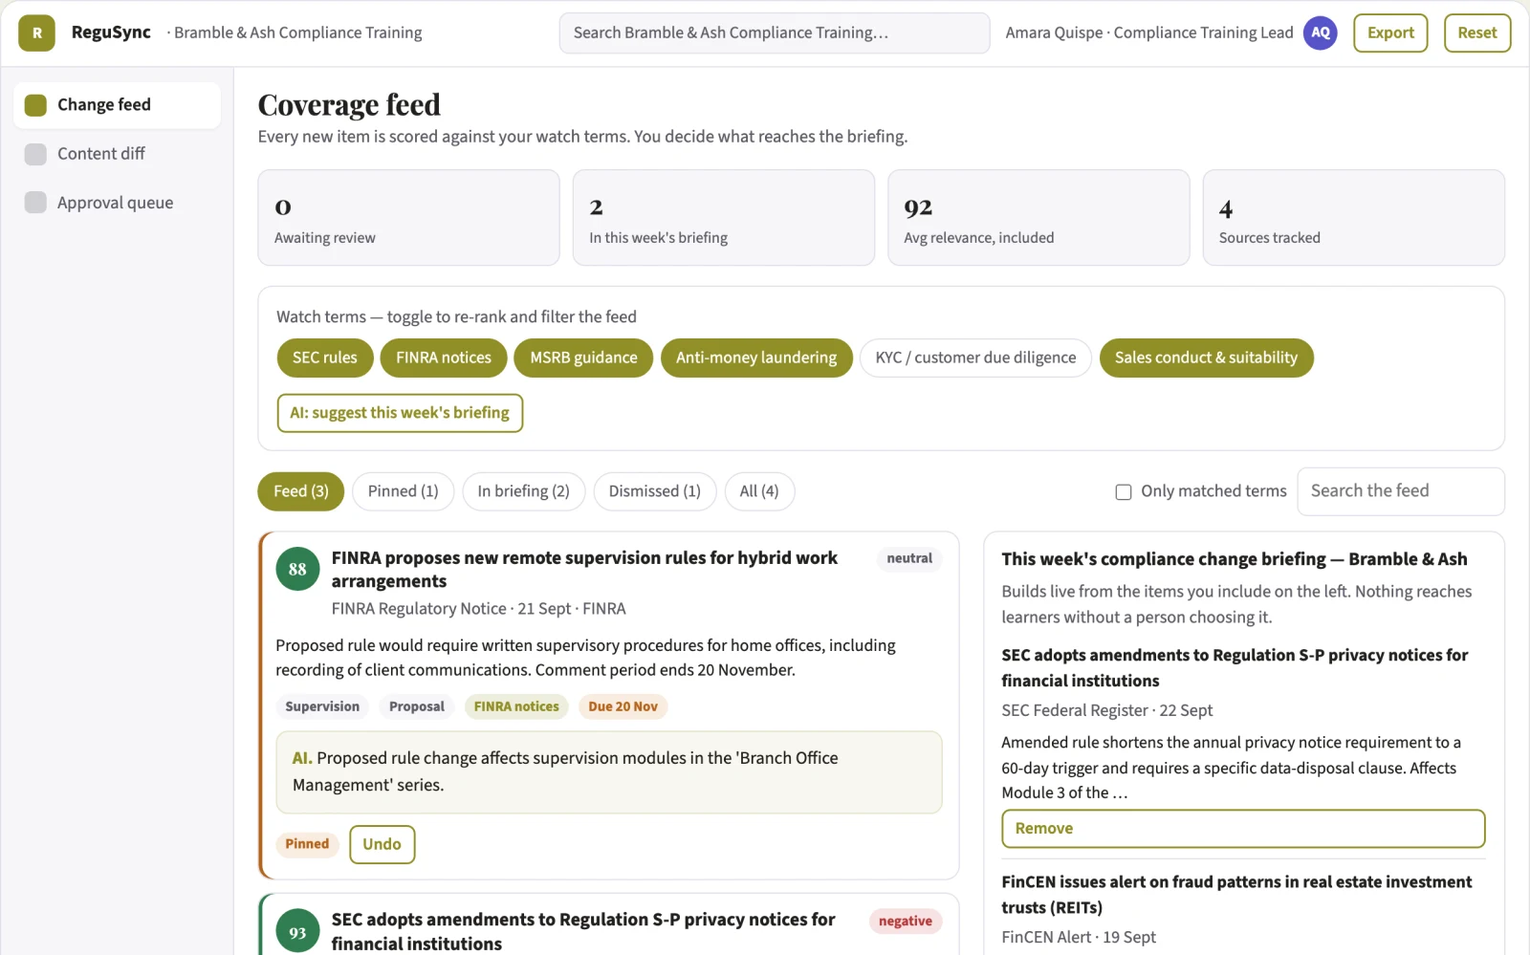The image size is (1530, 955).
Task: Open the In briefing (2) tab
Action: (523, 491)
